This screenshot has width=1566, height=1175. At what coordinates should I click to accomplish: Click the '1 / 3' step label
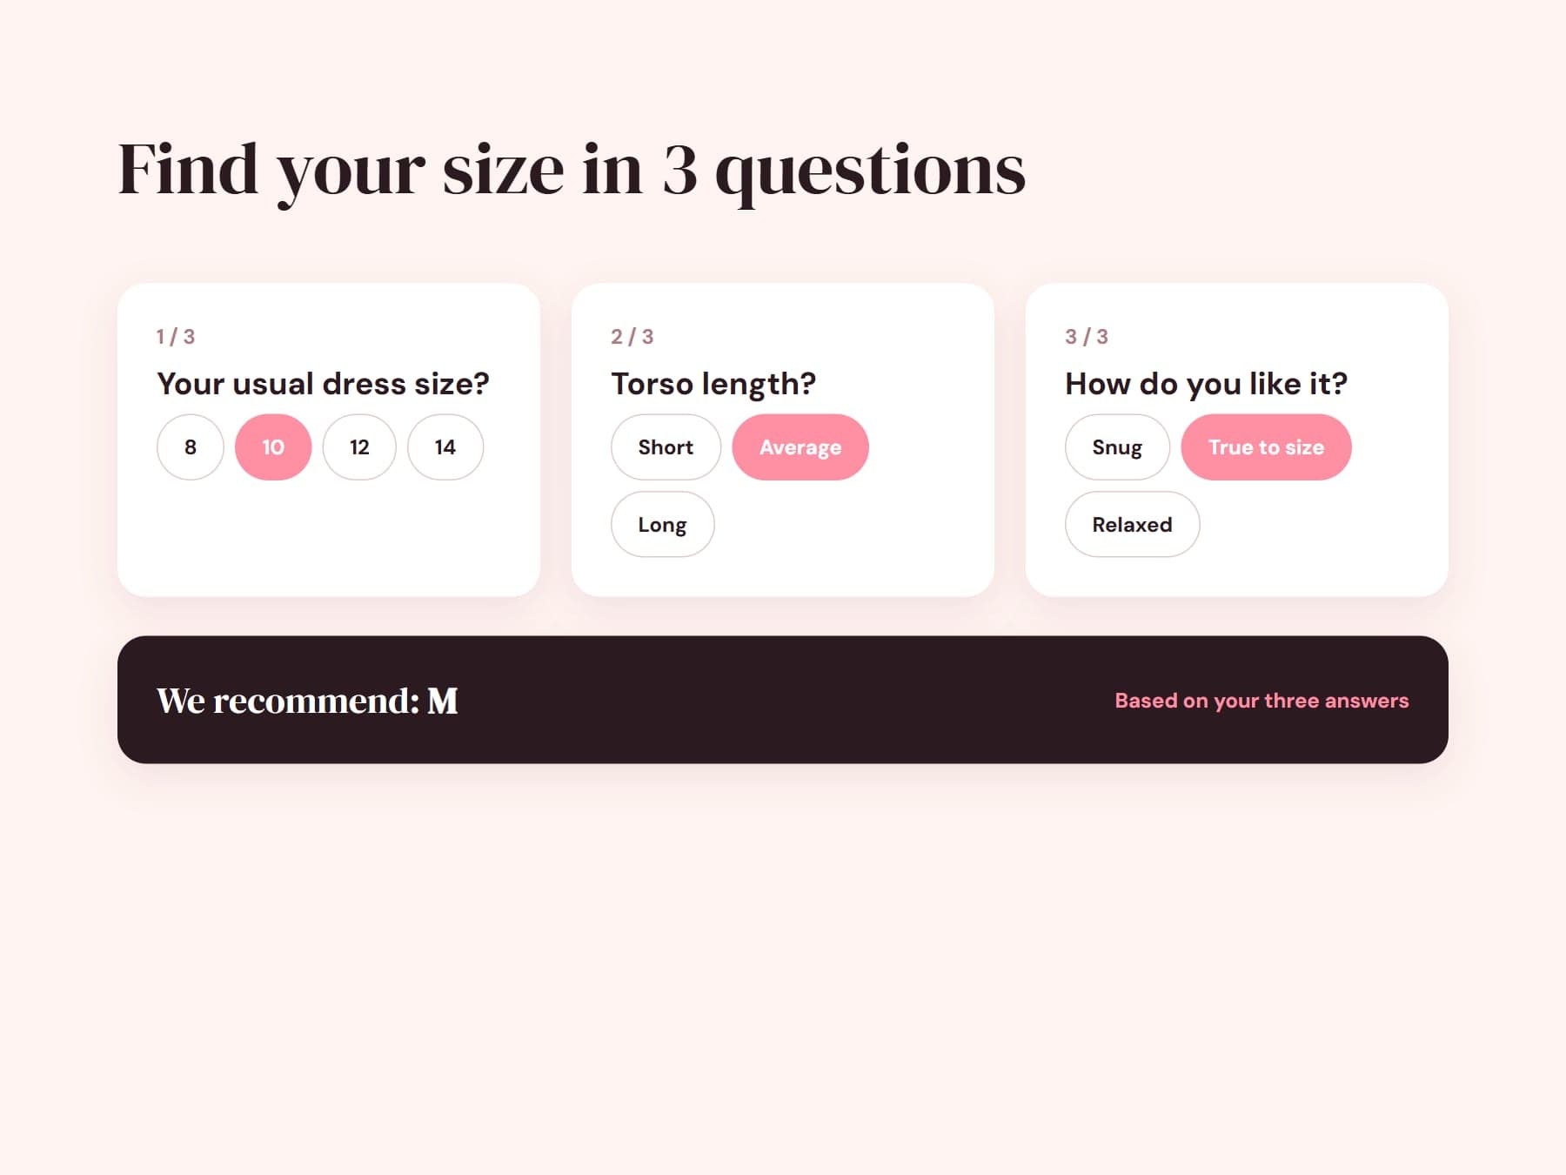[176, 337]
